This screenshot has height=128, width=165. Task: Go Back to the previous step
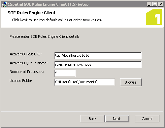[93, 119]
